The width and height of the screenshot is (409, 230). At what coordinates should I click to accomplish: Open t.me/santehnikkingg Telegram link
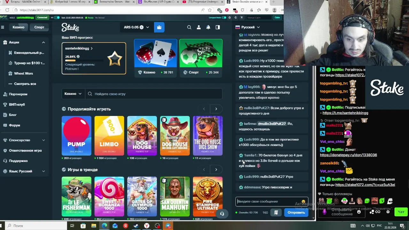[345, 113]
